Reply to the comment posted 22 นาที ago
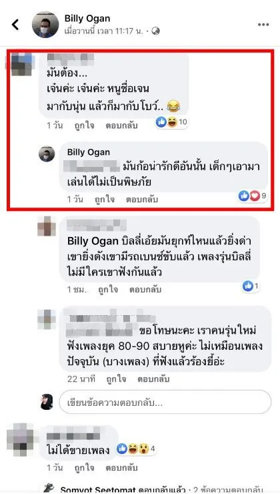Viewport: 280px width, 494px height. 153,379
